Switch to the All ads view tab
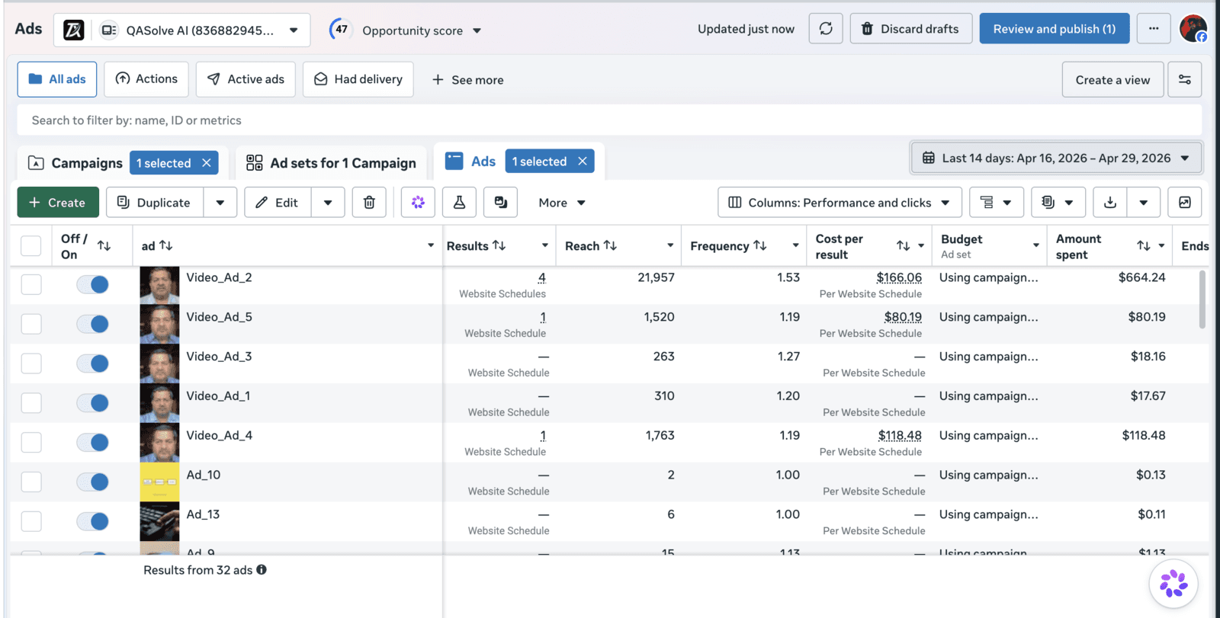 [57, 79]
